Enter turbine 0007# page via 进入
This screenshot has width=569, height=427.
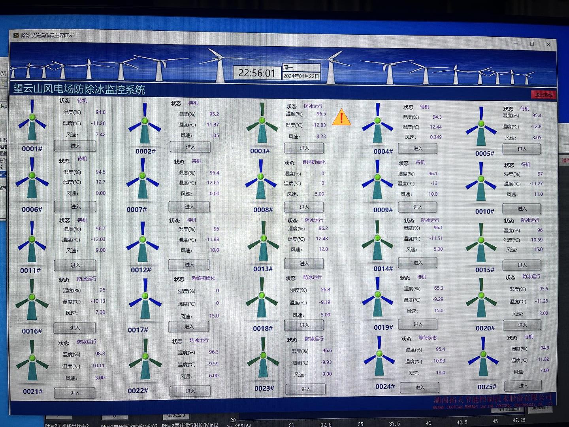189,207
